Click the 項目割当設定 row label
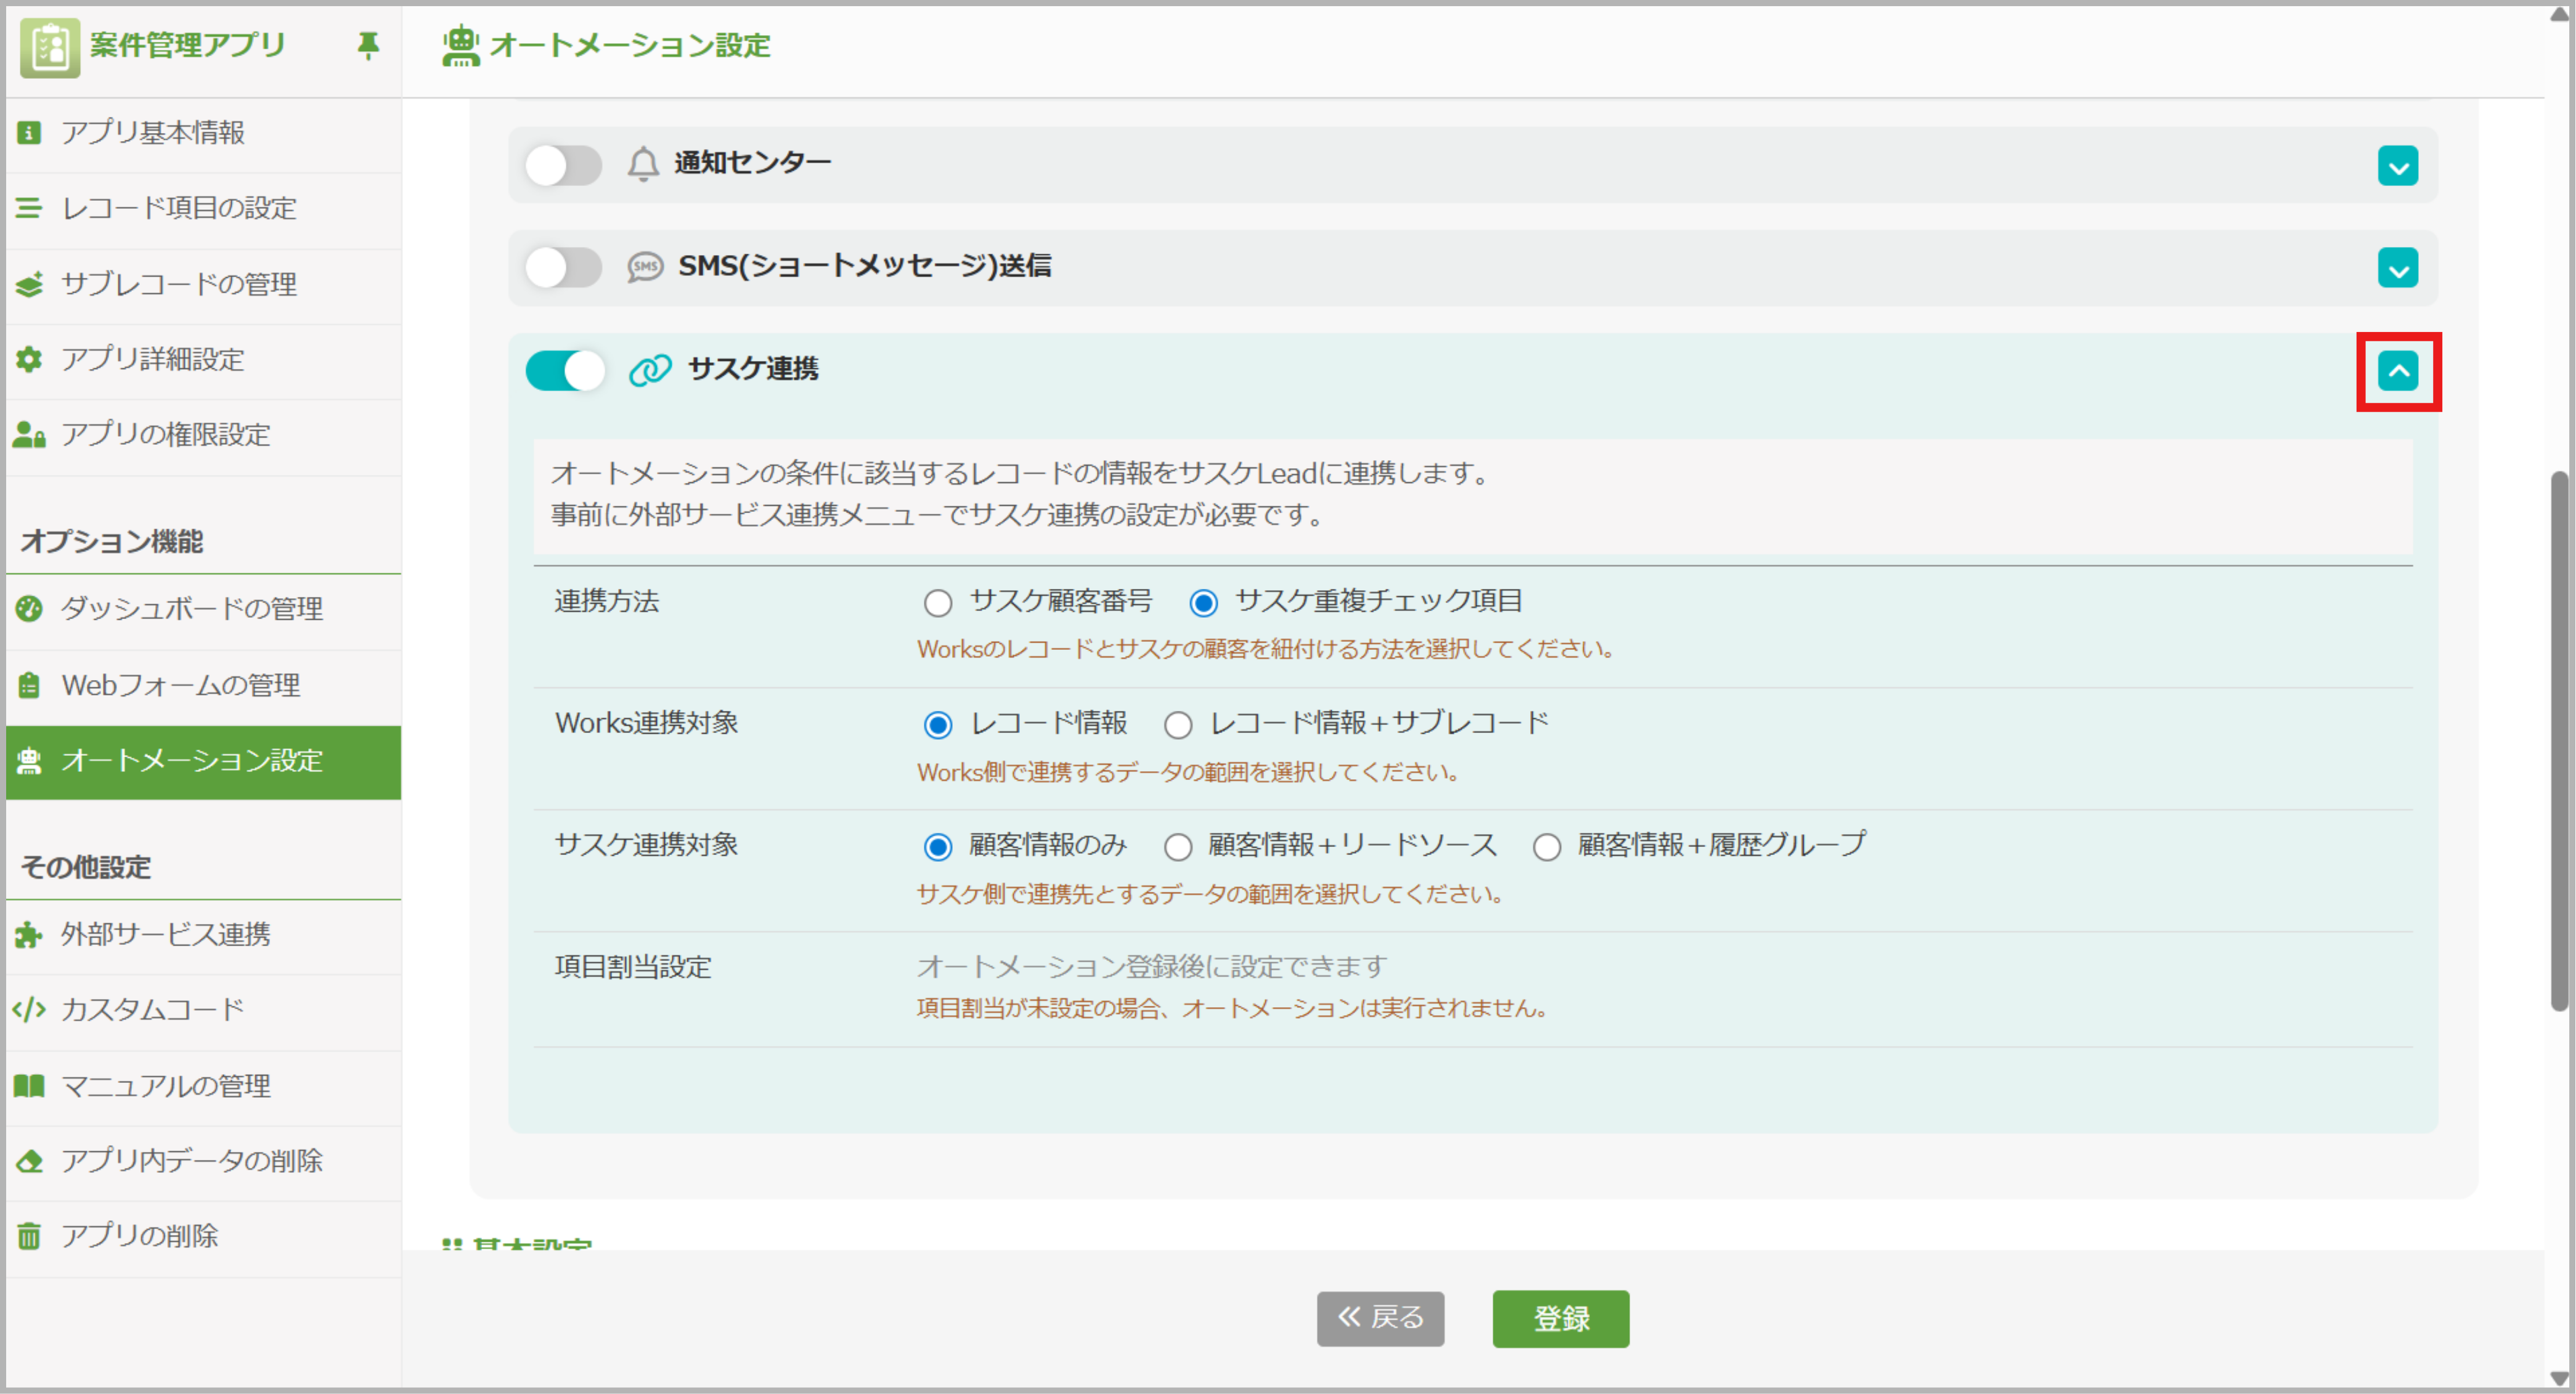2576x1394 pixels. coord(633,967)
